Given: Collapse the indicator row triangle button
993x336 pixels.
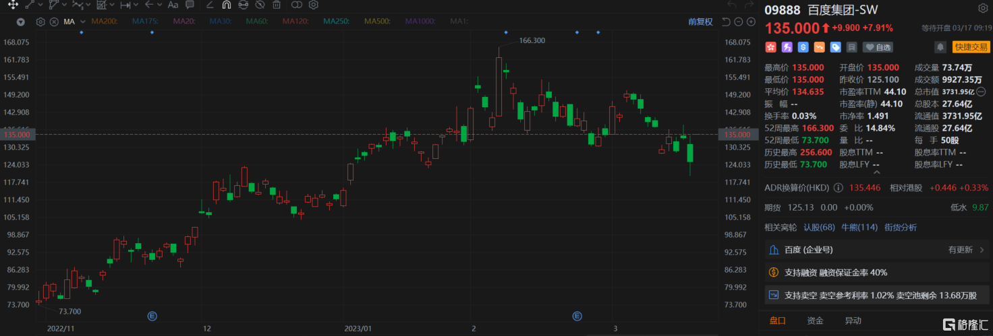Looking at the screenshot, I should click(21, 22).
